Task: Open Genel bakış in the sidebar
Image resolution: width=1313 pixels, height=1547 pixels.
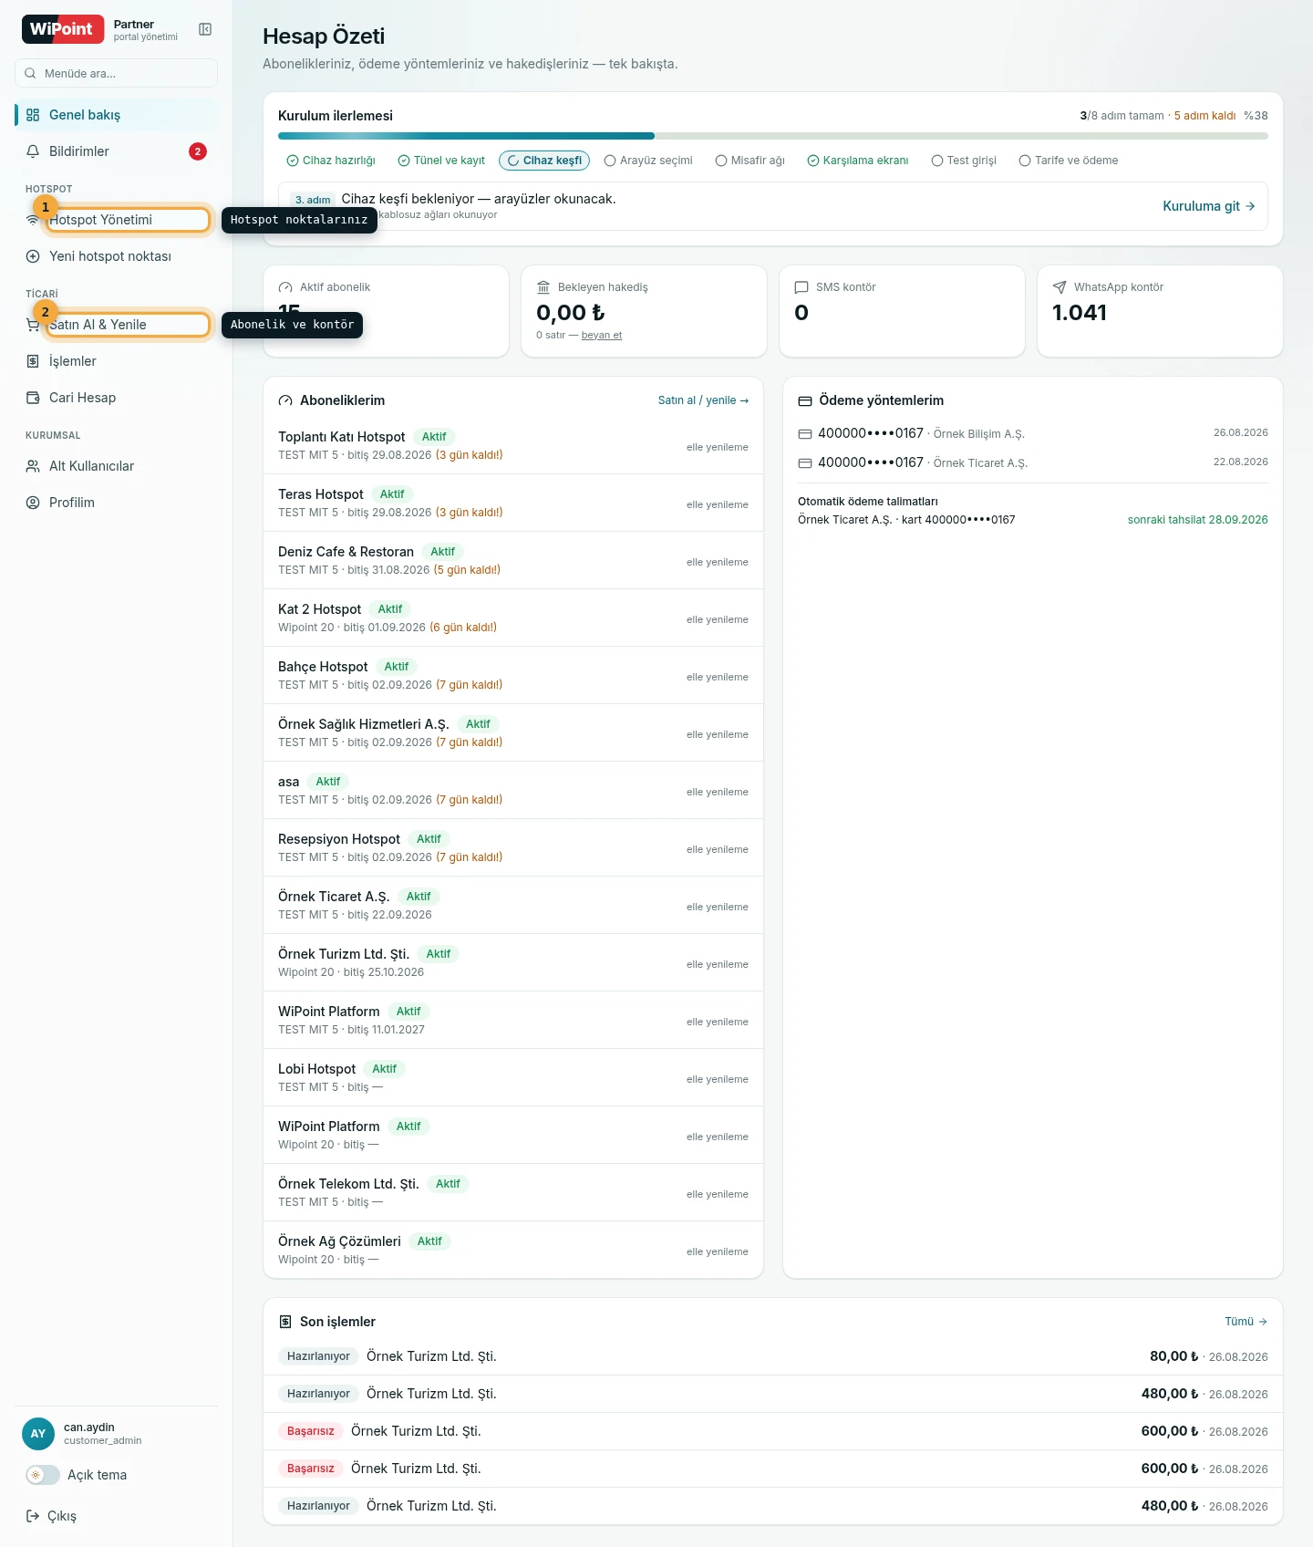Action: pyautogui.click(x=116, y=115)
